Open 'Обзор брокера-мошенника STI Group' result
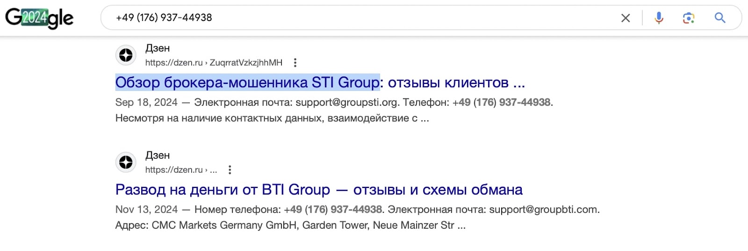 coord(320,83)
